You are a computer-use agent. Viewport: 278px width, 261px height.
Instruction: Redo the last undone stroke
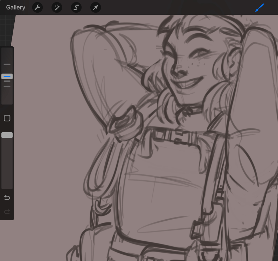7,212
